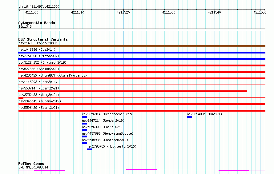
Task: Click the small blue bar under nsv4437698
Action: (x=85, y=136)
